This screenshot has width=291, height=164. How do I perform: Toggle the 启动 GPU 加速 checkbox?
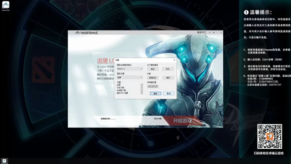click(142, 93)
